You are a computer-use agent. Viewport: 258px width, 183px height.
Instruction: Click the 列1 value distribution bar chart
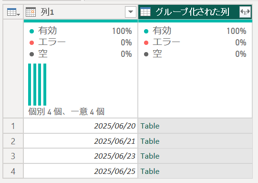[37, 85]
